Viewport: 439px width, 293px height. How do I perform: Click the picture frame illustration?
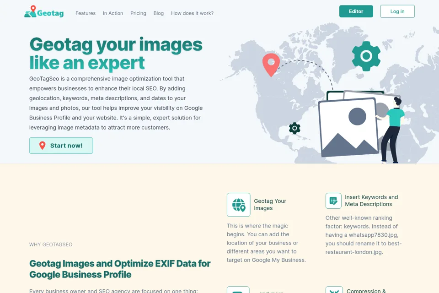[x=348, y=127]
